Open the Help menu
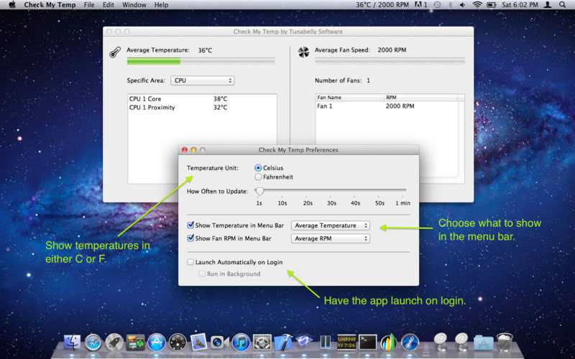Screen dimensions: 575x359 coord(161,5)
